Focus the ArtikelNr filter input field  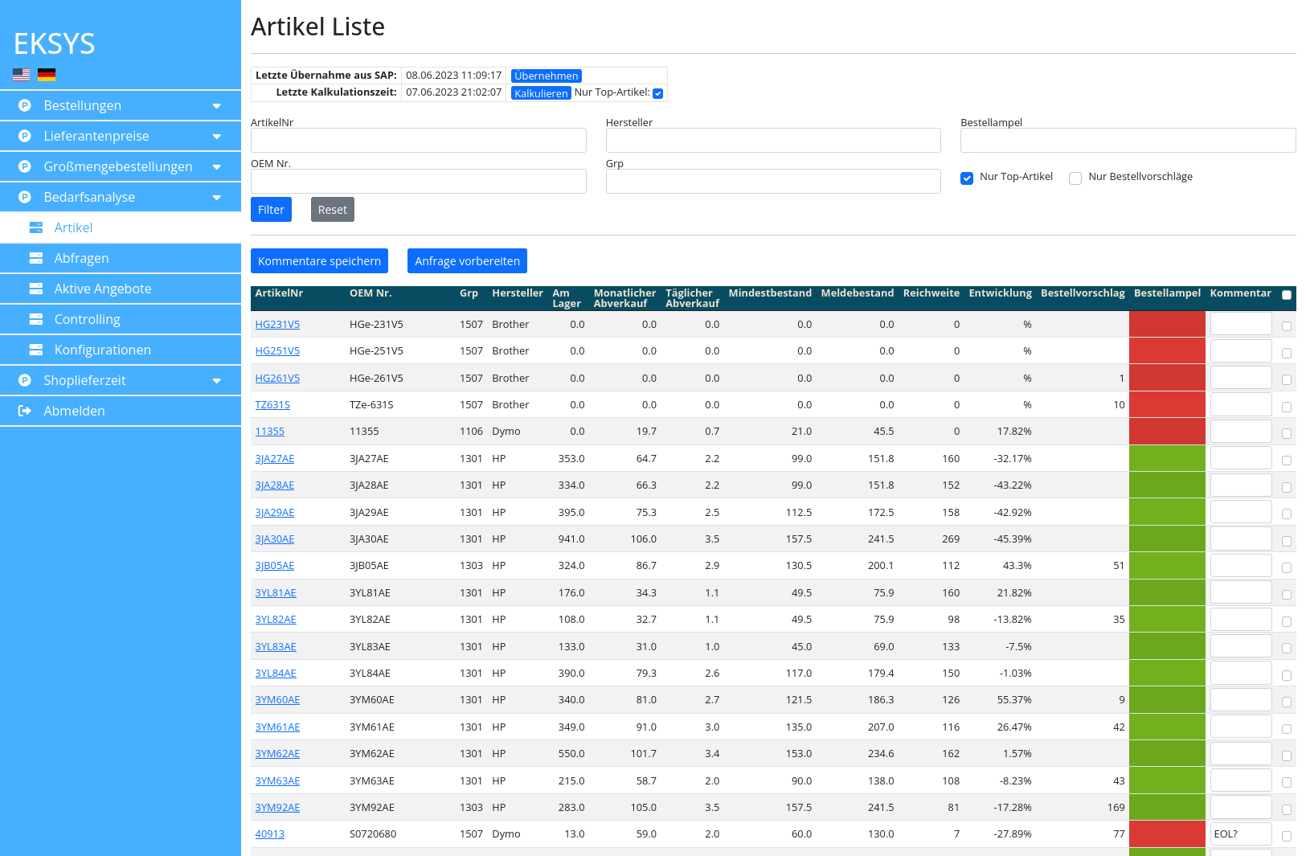(x=418, y=141)
